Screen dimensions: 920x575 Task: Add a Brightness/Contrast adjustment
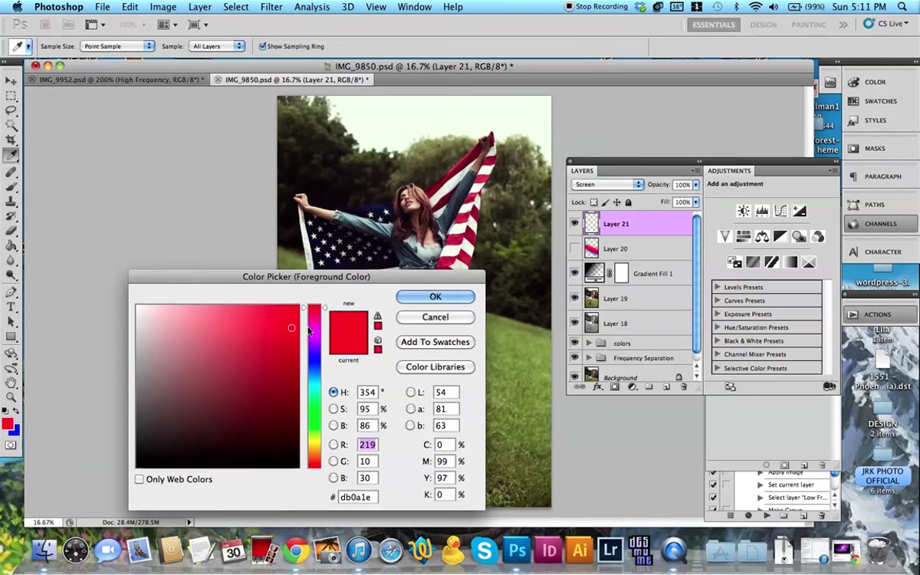(x=743, y=211)
